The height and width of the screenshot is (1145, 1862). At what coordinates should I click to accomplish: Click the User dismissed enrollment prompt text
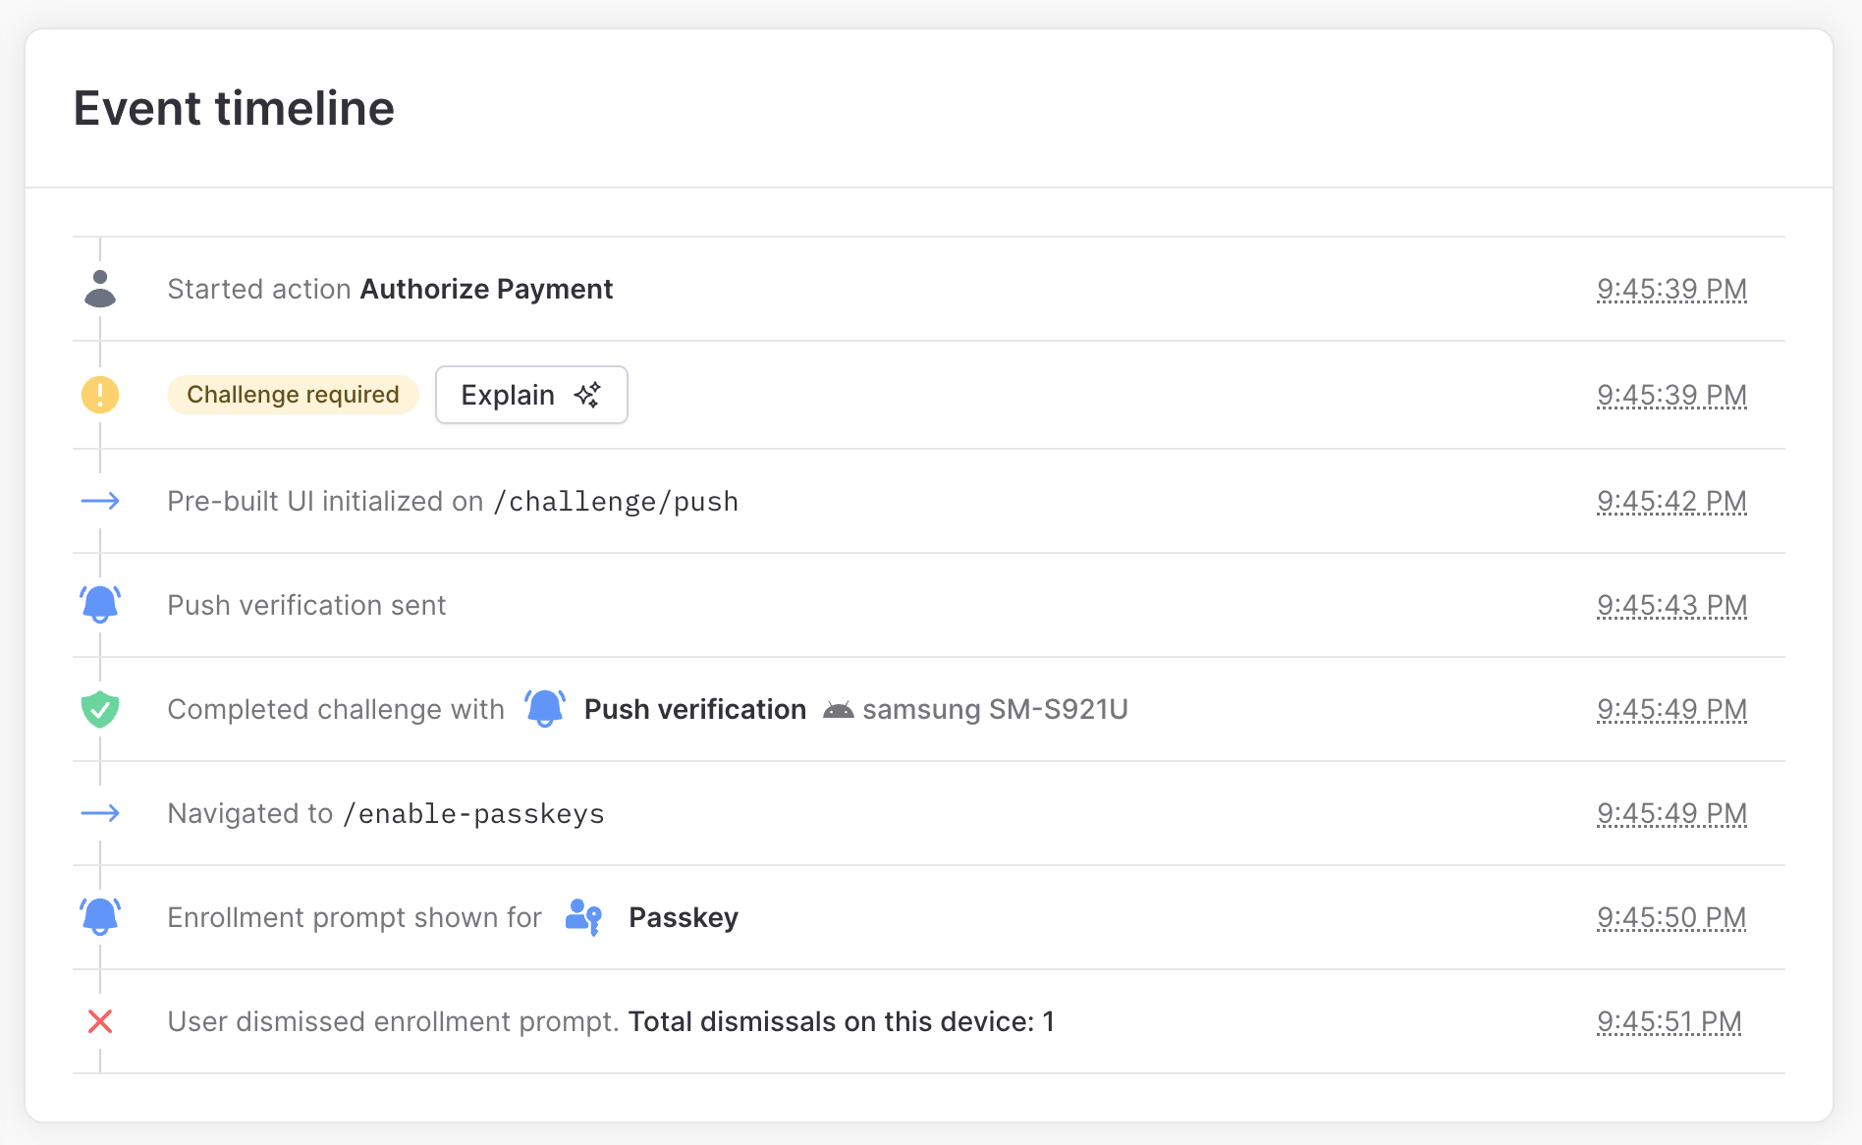(x=393, y=1021)
